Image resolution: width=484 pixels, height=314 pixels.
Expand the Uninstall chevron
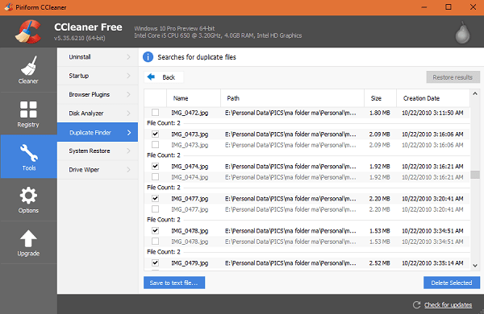(x=129, y=57)
